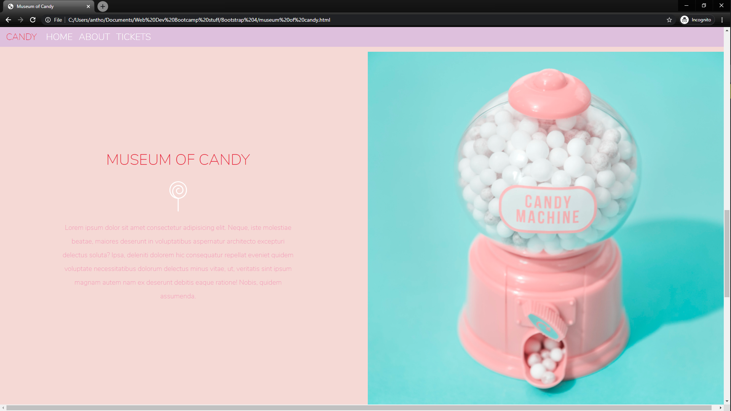Click the back navigation arrow

click(8, 20)
